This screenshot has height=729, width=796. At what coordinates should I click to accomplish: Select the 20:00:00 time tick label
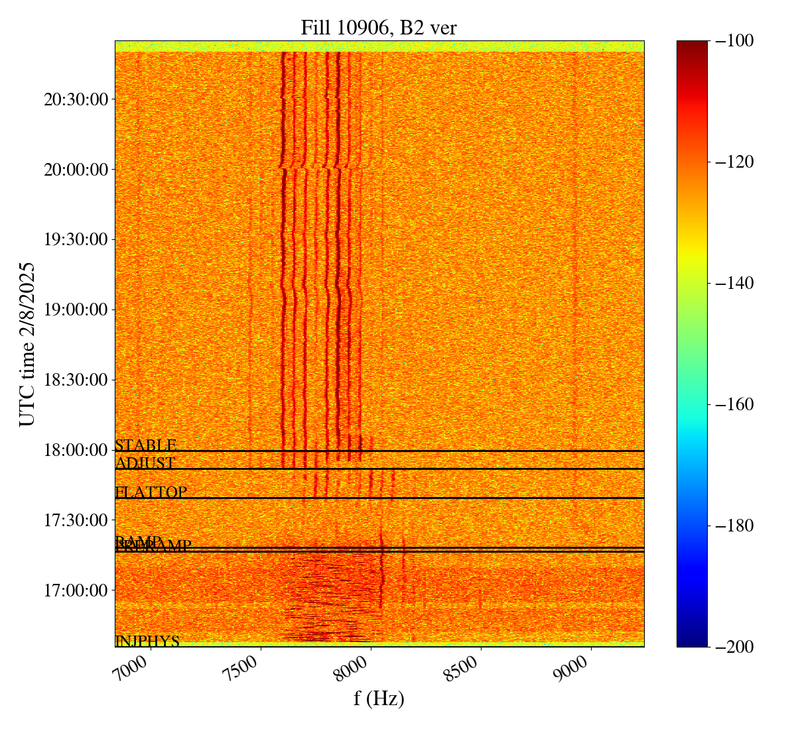(76, 170)
